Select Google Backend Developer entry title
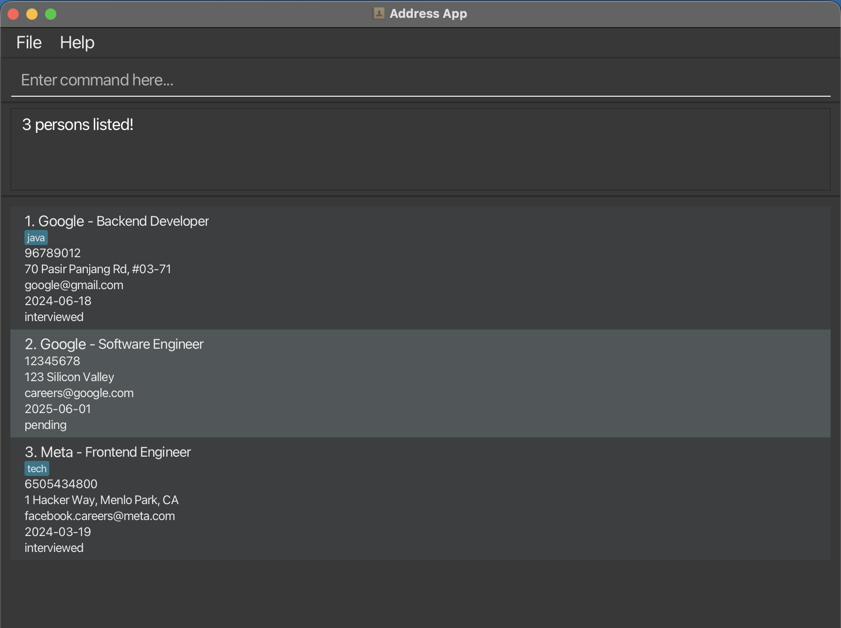Screen dimensions: 841x628 [116, 221]
